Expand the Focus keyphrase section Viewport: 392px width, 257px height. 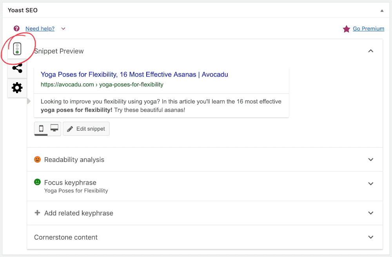[371, 183]
